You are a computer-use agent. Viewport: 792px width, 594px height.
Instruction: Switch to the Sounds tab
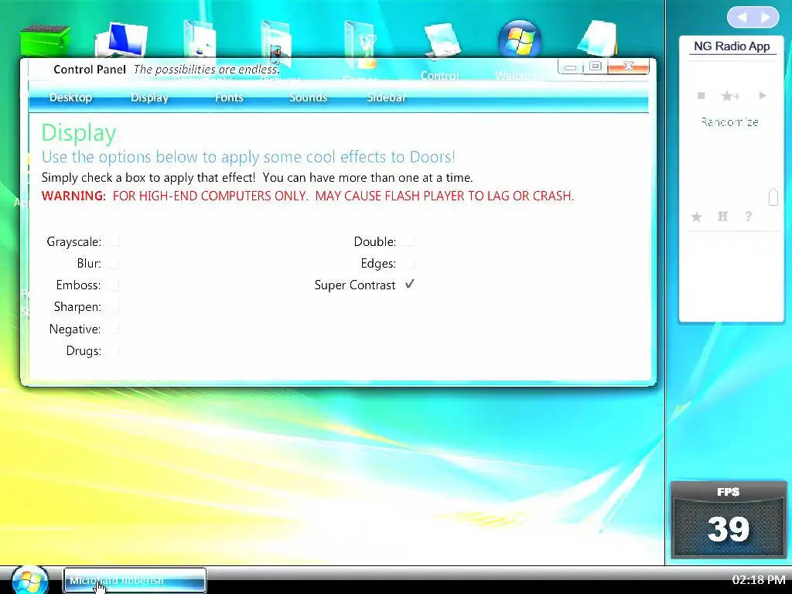(308, 97)
